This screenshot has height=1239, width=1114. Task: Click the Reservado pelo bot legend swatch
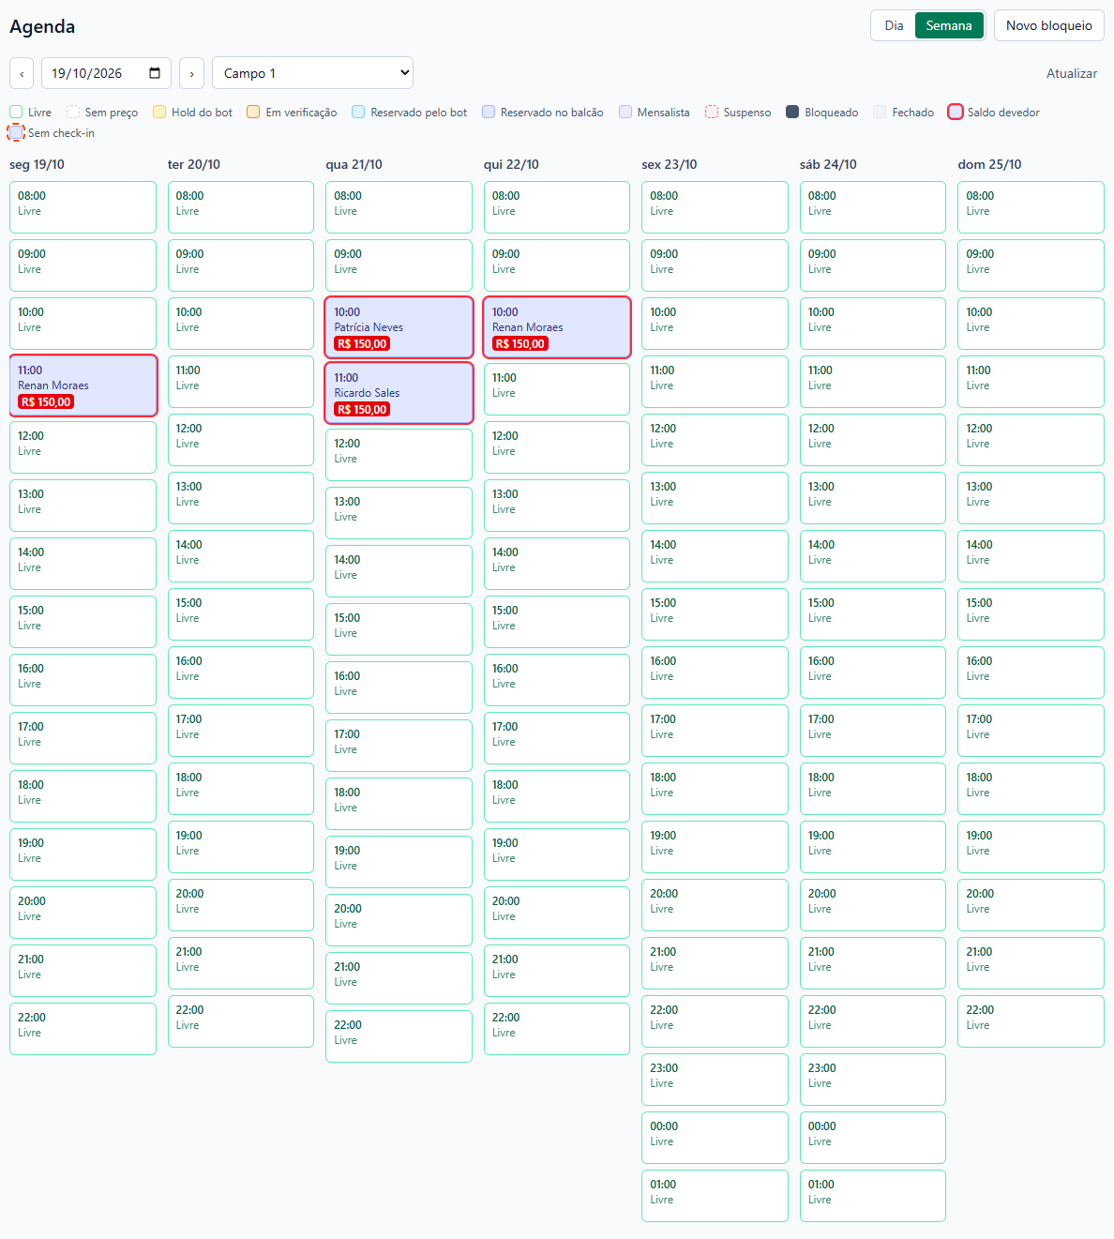point(358,113)
